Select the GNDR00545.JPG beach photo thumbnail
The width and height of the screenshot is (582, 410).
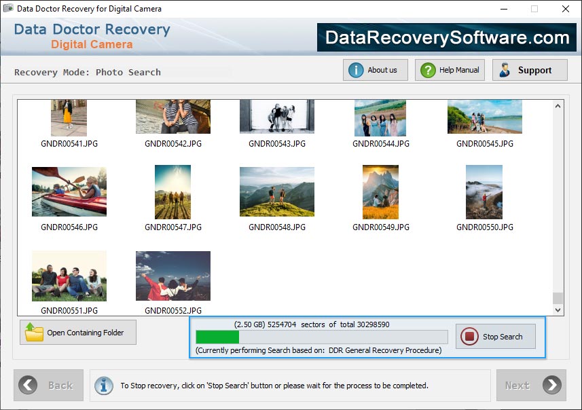(484, 116)
